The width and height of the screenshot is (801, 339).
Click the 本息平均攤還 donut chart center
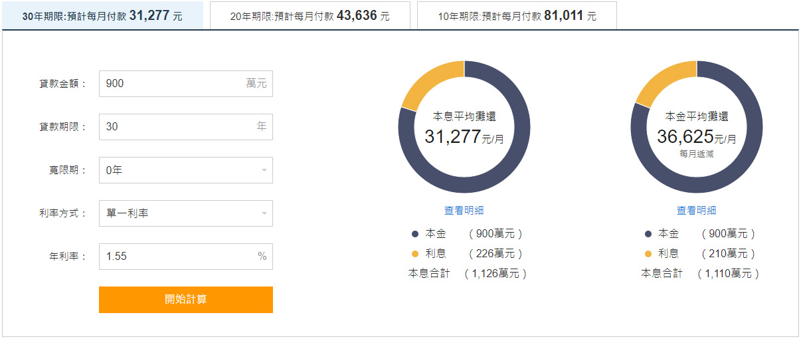click(464, 127)
